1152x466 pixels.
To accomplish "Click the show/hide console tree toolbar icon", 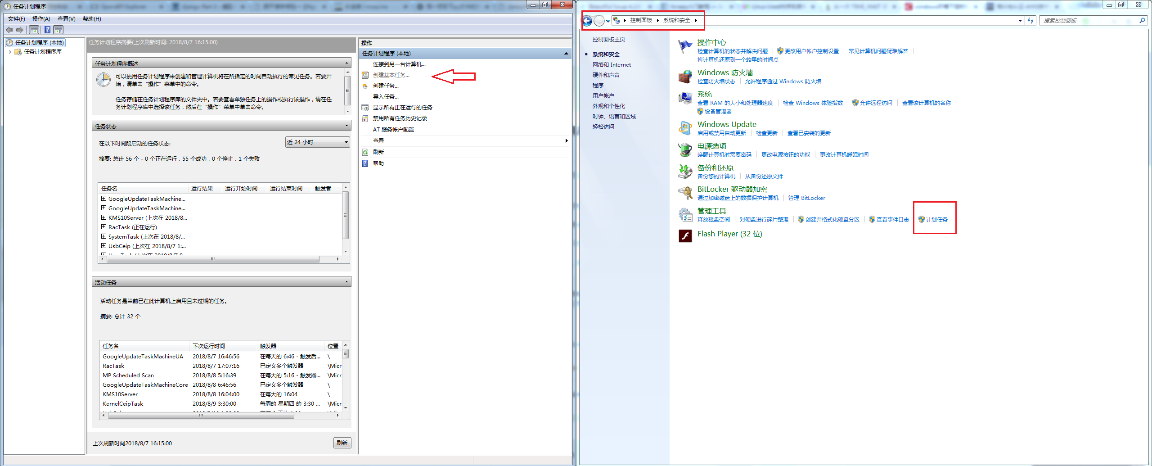I will pos(34,30).
